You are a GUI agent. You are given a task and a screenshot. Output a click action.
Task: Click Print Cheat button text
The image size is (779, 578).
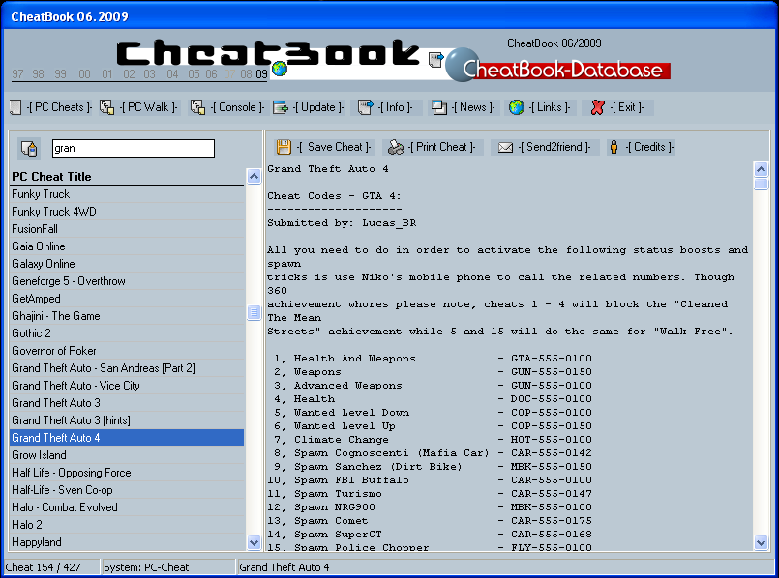click(441, 147)
